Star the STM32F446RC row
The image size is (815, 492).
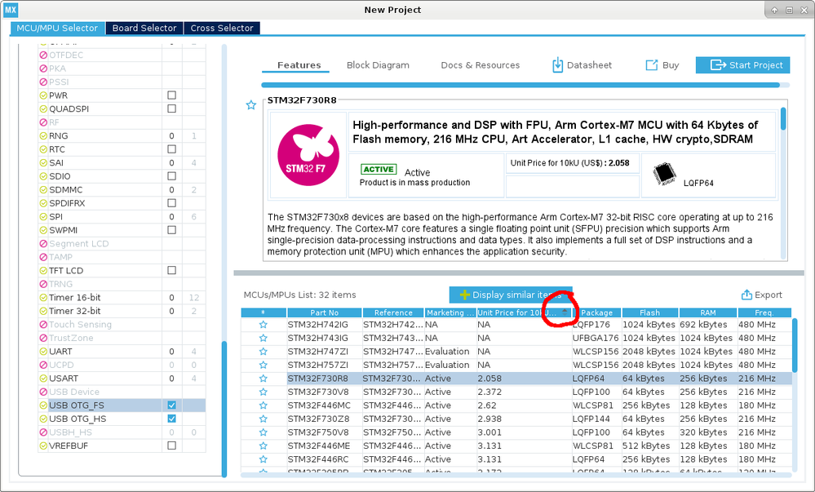click(x=264, y=459)
